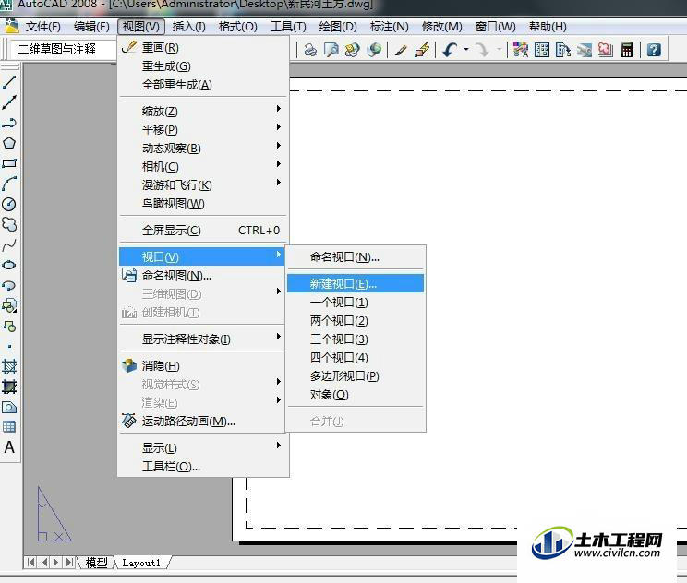
Task: Select the Polygon tool
Action: (x=9, y=143)
